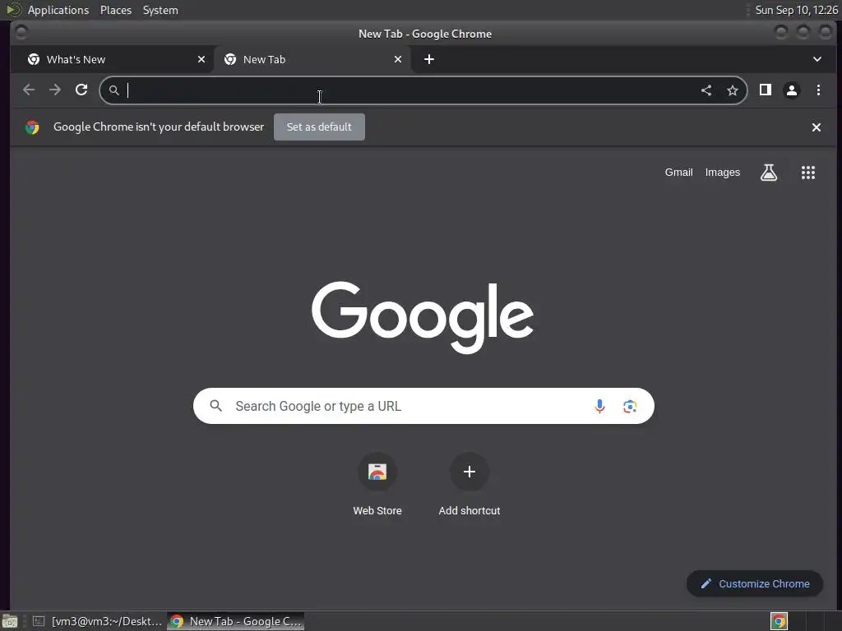Click New Tab - Google Chrome taskbar entry
Viewport: 842px width, 631px height.
point(236,621)
